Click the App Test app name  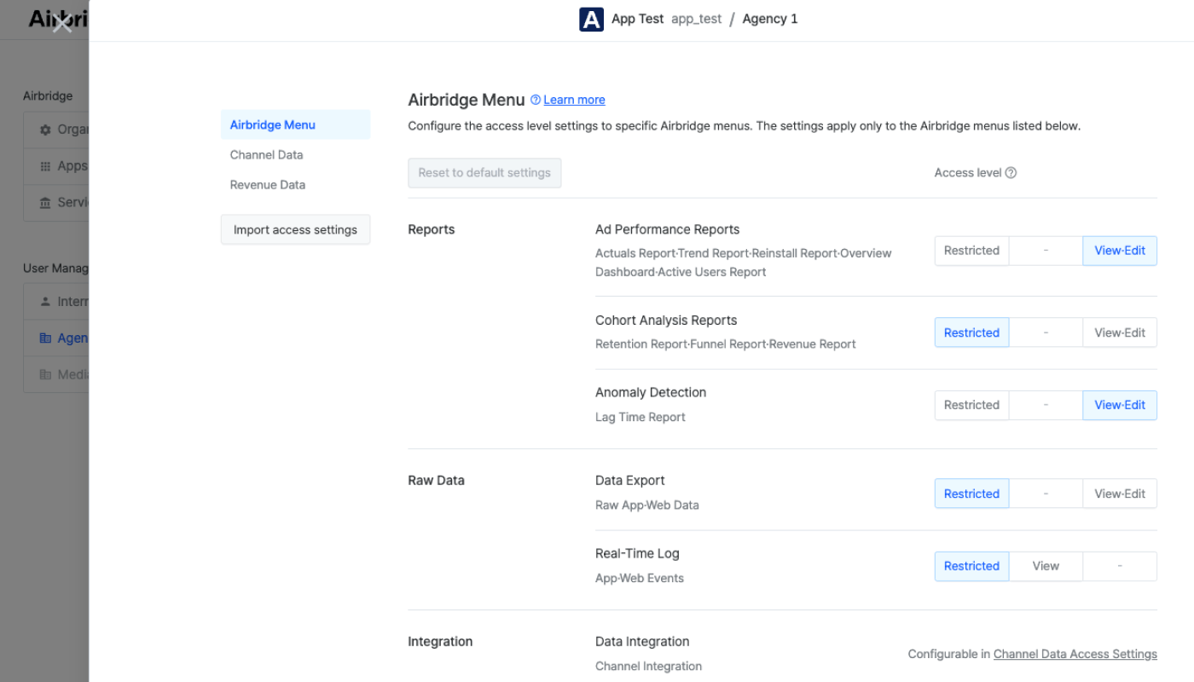coord(637,19)
